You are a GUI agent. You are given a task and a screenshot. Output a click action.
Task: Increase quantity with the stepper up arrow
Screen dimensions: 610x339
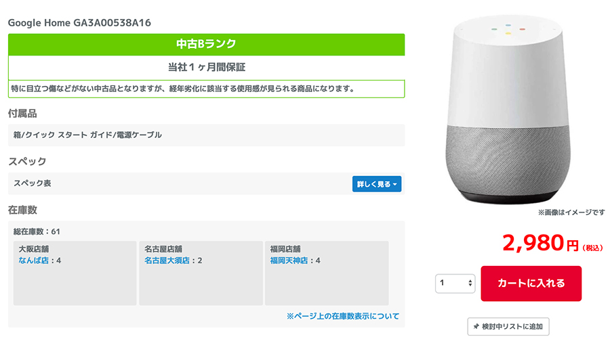pos(470,280)
